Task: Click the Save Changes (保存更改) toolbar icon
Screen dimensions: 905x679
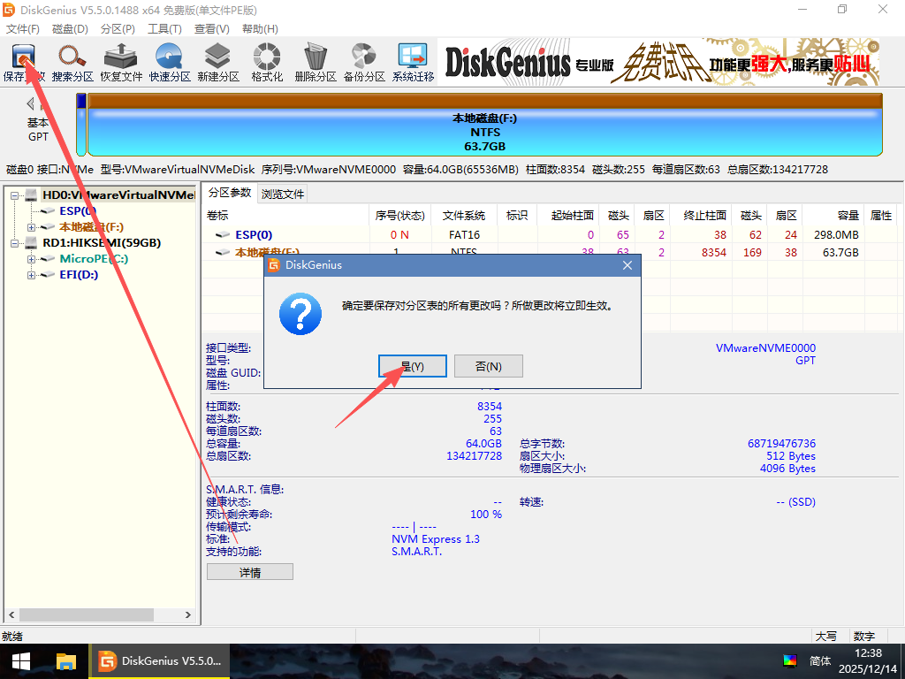Action: [x=24, y=62]
